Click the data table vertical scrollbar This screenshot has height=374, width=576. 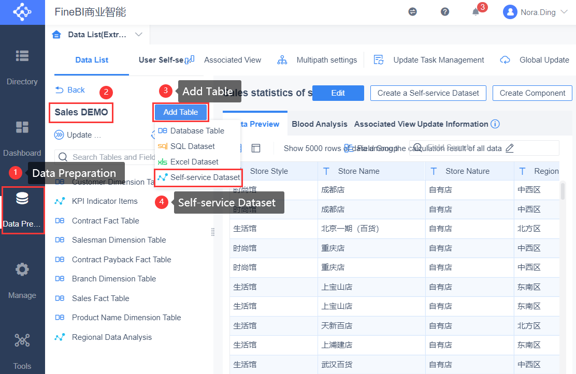click(563, 191)
